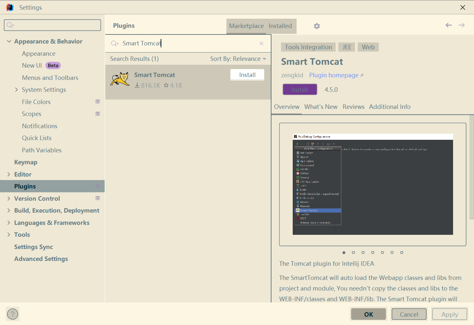Expand the Languages & Frameworks section
The width and height of the screenshot is (474, 325).
click(x=9, y=223)
